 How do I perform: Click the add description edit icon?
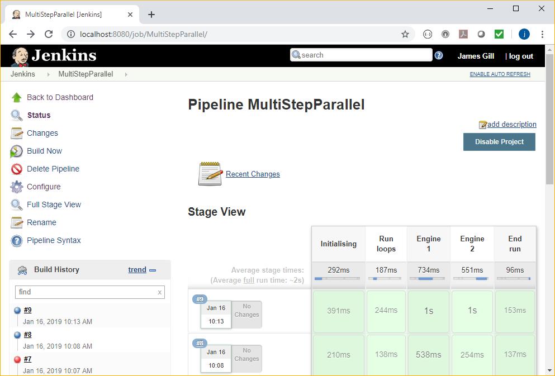point(483,125)
